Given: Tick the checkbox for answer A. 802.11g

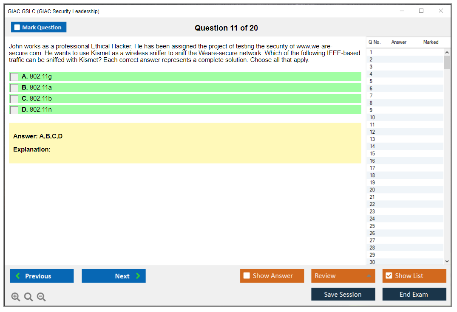Looking at the screenshot, I should coord(14,77).
